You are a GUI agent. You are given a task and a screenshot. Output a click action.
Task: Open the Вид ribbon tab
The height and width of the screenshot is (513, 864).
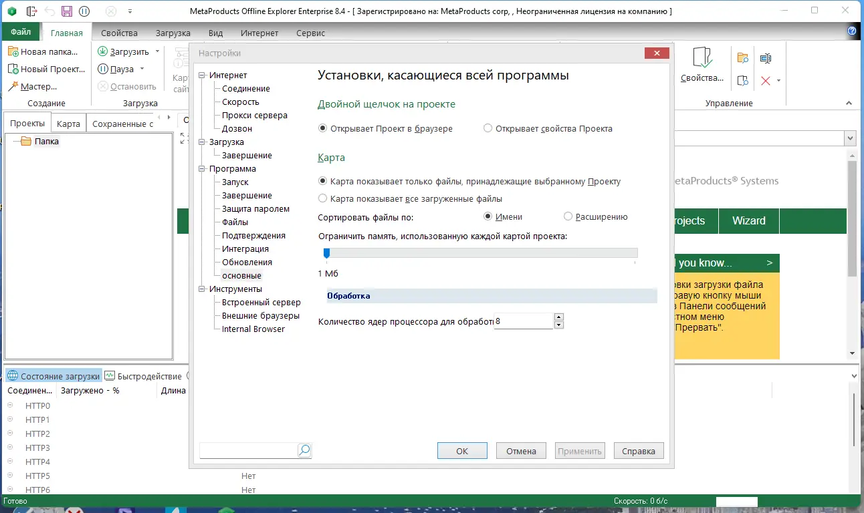click(215, 33)
